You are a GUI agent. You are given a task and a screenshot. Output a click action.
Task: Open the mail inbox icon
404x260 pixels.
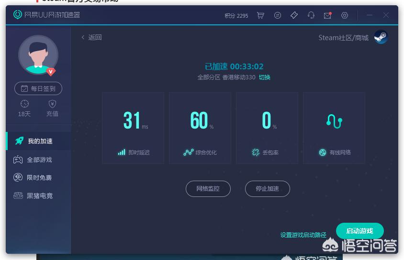(x=327, y=15)
